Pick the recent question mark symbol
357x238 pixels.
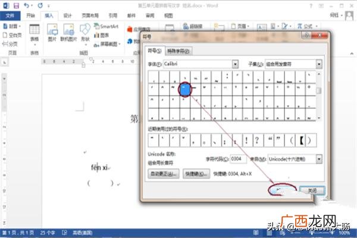[x=257, y=140]
